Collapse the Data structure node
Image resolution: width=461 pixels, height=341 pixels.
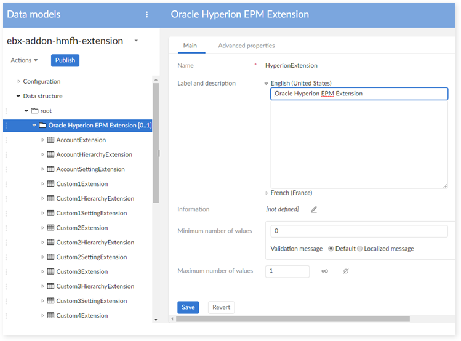(18, 96)
